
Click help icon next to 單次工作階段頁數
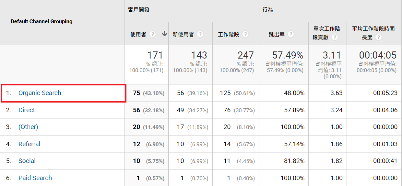click(x=335, y=37)
